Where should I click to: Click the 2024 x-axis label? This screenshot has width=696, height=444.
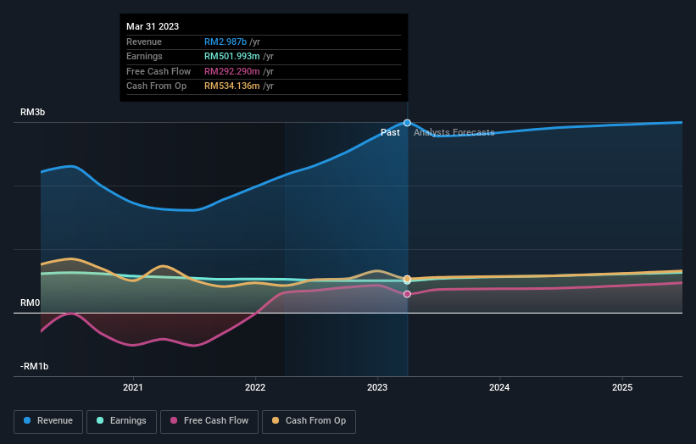(499, 387)
